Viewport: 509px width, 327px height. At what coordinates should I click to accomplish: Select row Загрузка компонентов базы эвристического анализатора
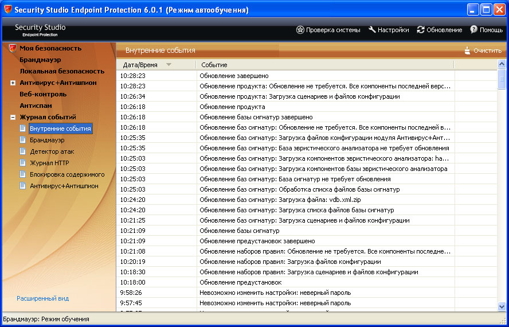click(x=307, y=169)
